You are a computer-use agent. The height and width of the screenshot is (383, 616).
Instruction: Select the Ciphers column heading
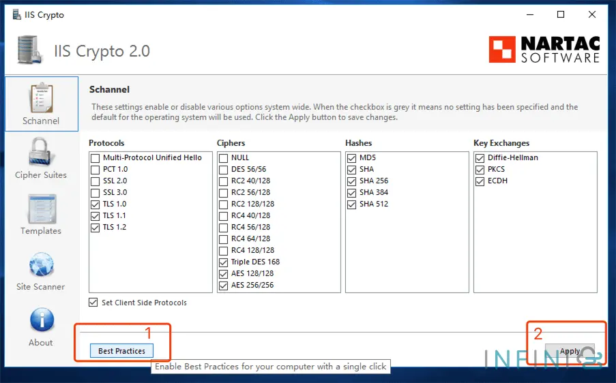point(231,143)
